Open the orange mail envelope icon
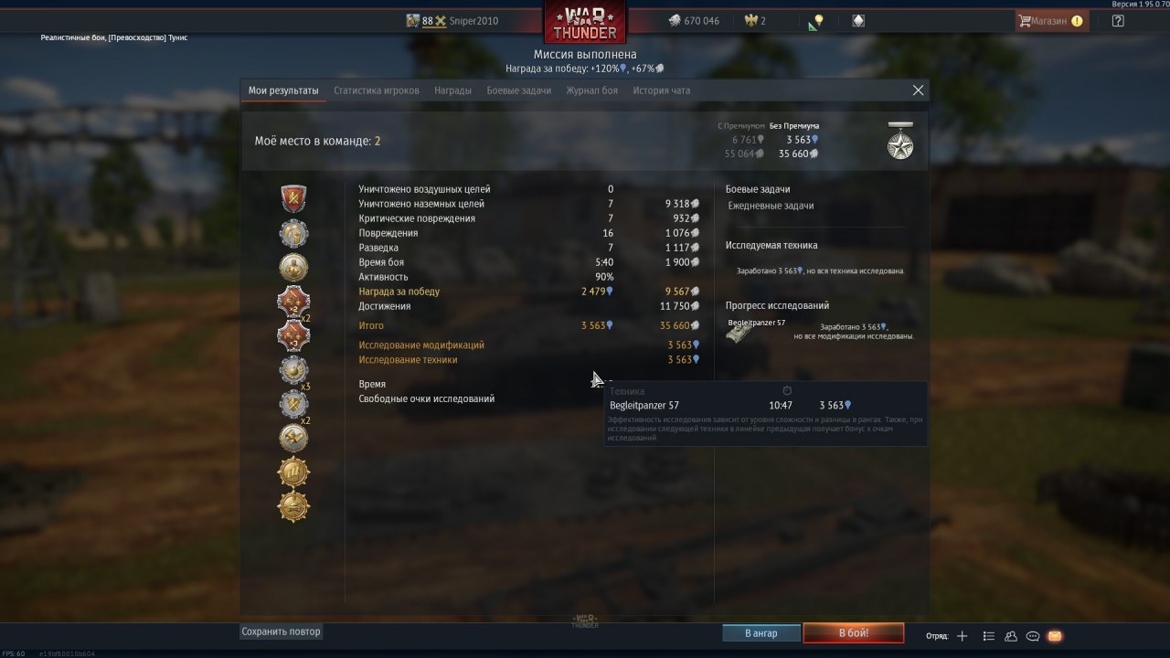Image resolution: width=1170 pixels, height=658 pixels. 1055,636
